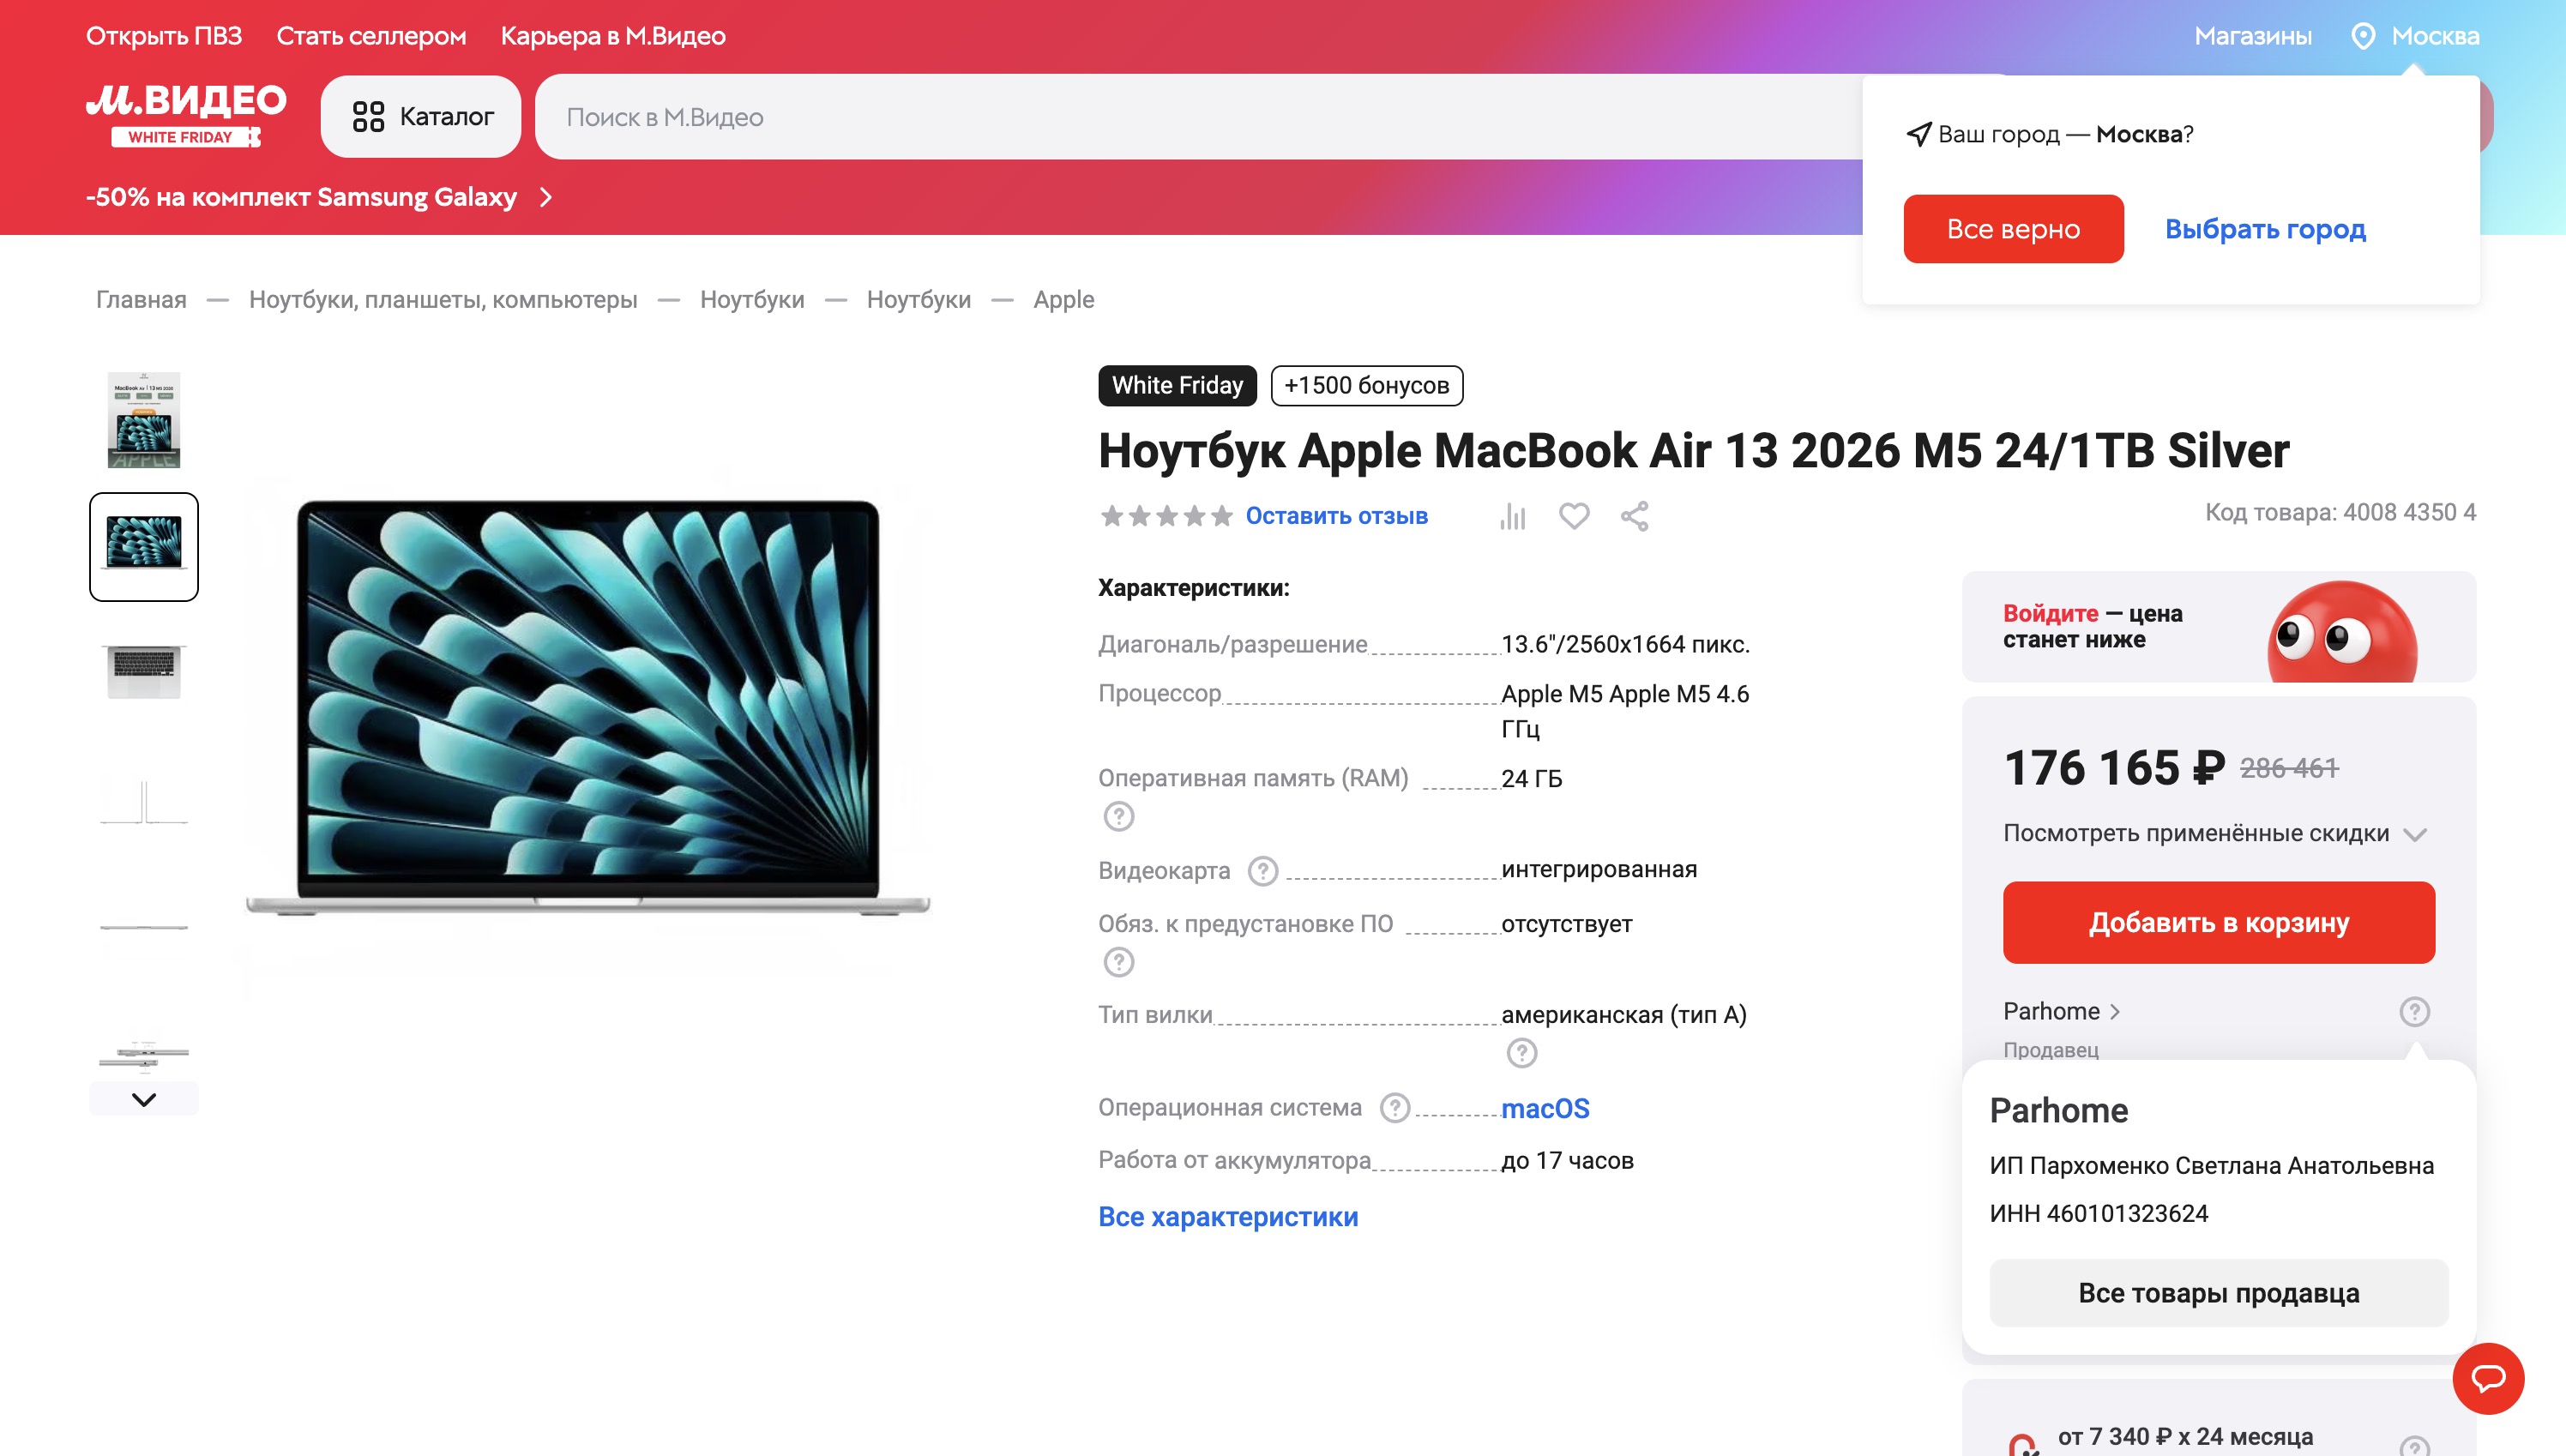This screenshot has width=2566, height=1456.
Task: Click the help icon under 'американская (тип A)'
Action: pos(1522,1053)
